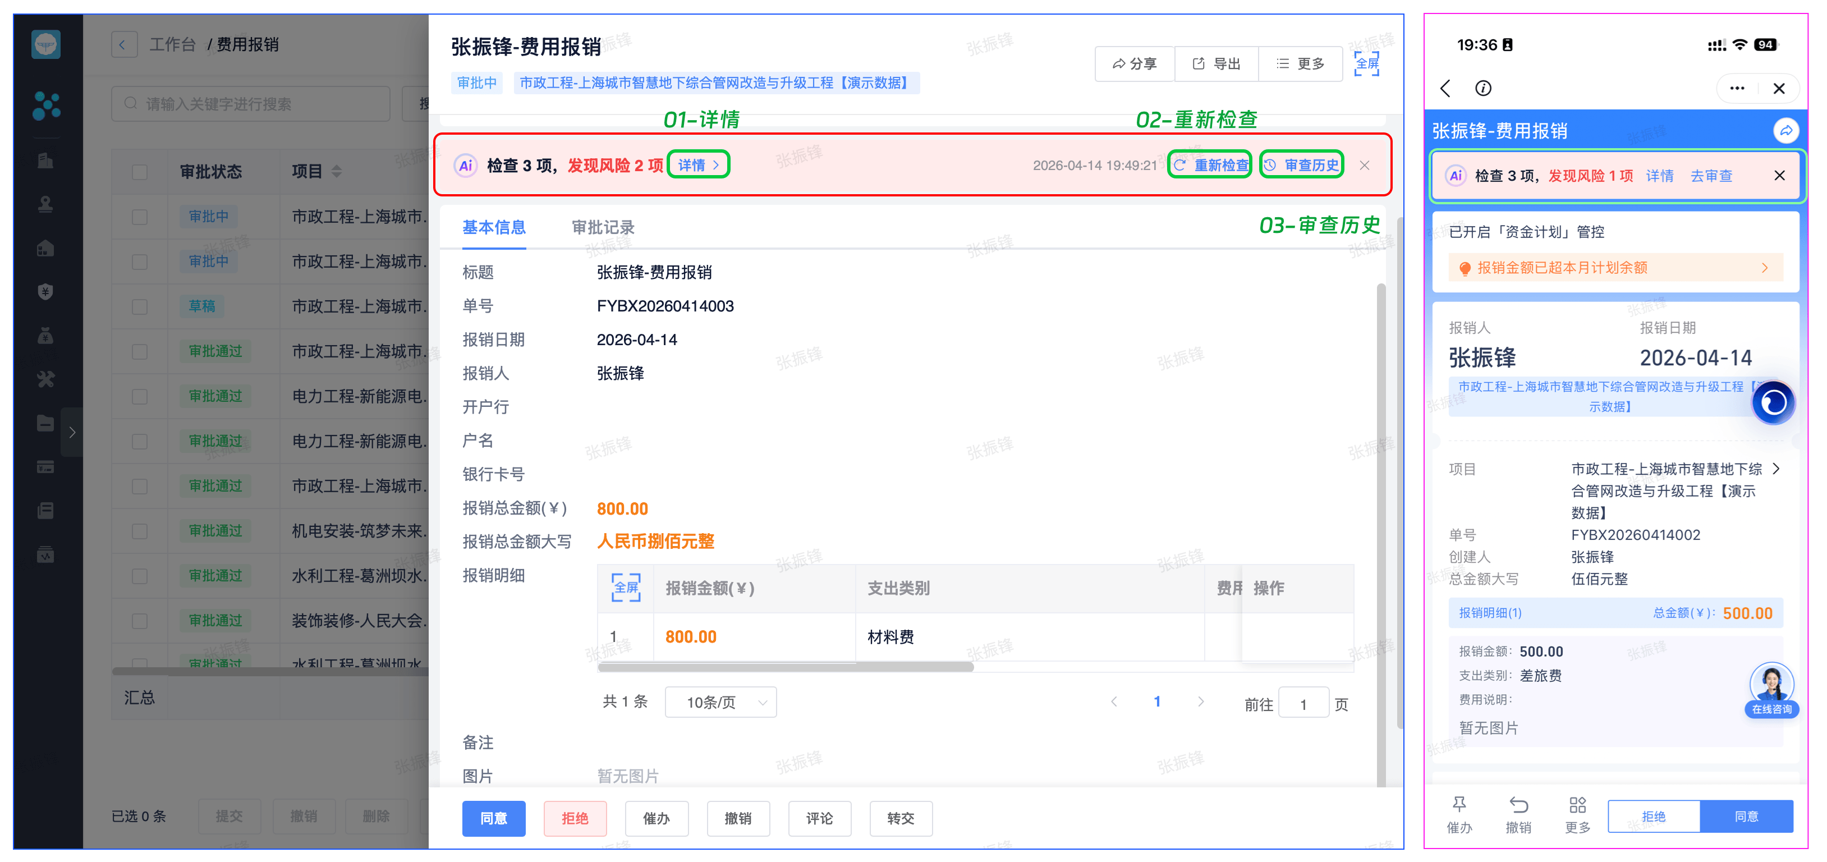Tap the mobile info circle icon
Viewport: 1827px width, 862px height.
point(1483,88)
